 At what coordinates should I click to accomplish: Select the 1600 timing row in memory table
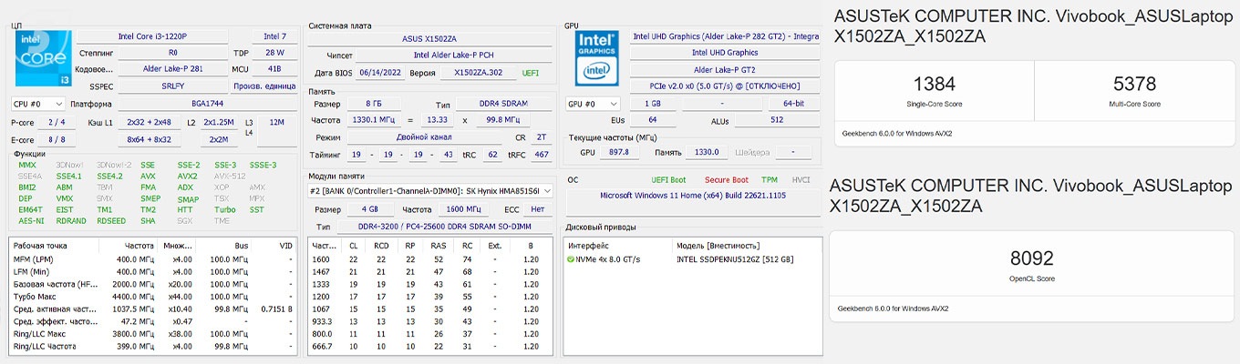coord(431,259)
